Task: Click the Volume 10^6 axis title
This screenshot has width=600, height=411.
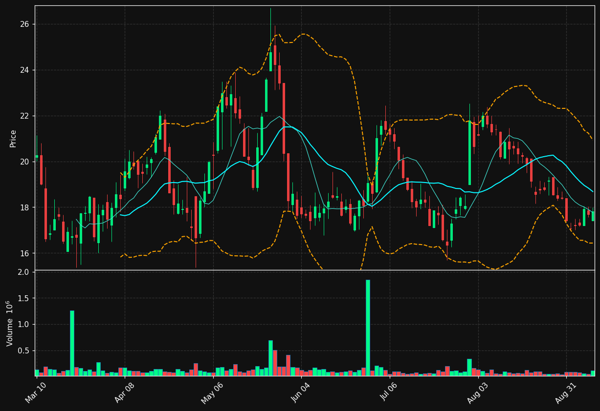Action: tap(10, 323)
